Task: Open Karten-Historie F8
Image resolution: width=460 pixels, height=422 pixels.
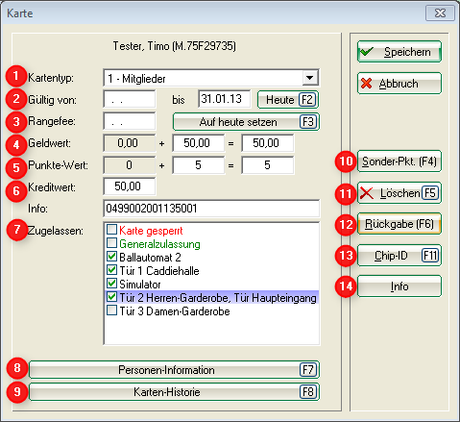Action: click(174, 392)
